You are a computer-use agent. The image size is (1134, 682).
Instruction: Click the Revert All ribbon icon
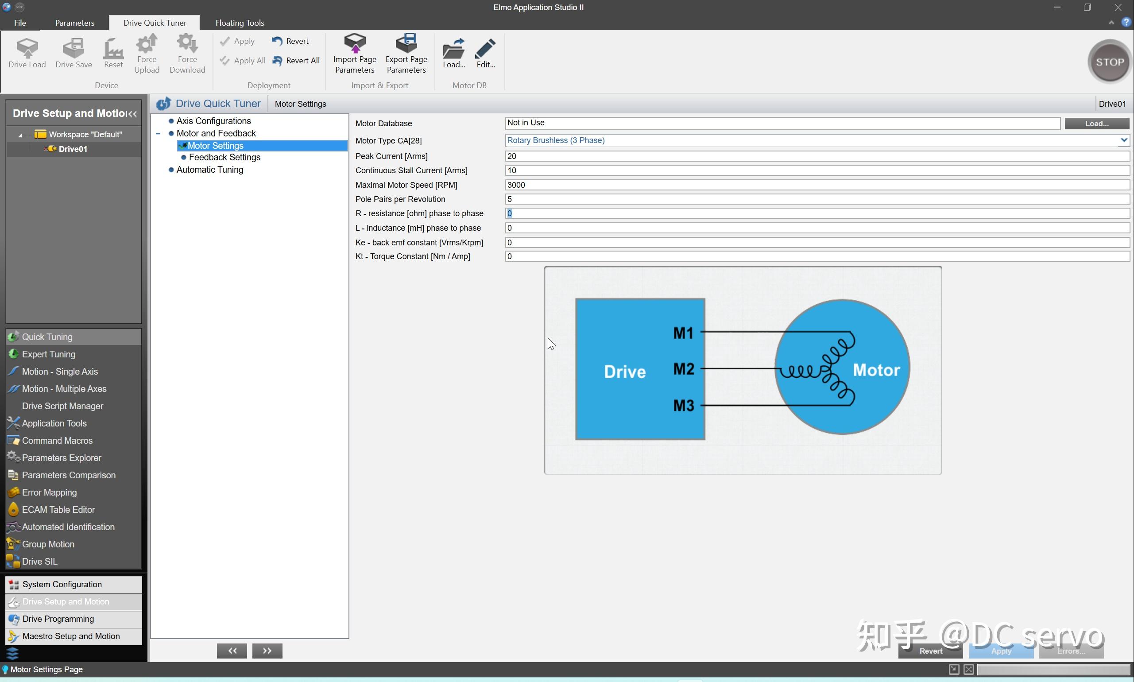click(x=278, y=61)
